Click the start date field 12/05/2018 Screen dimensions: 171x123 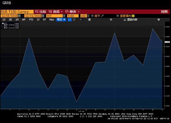point(9,16)
